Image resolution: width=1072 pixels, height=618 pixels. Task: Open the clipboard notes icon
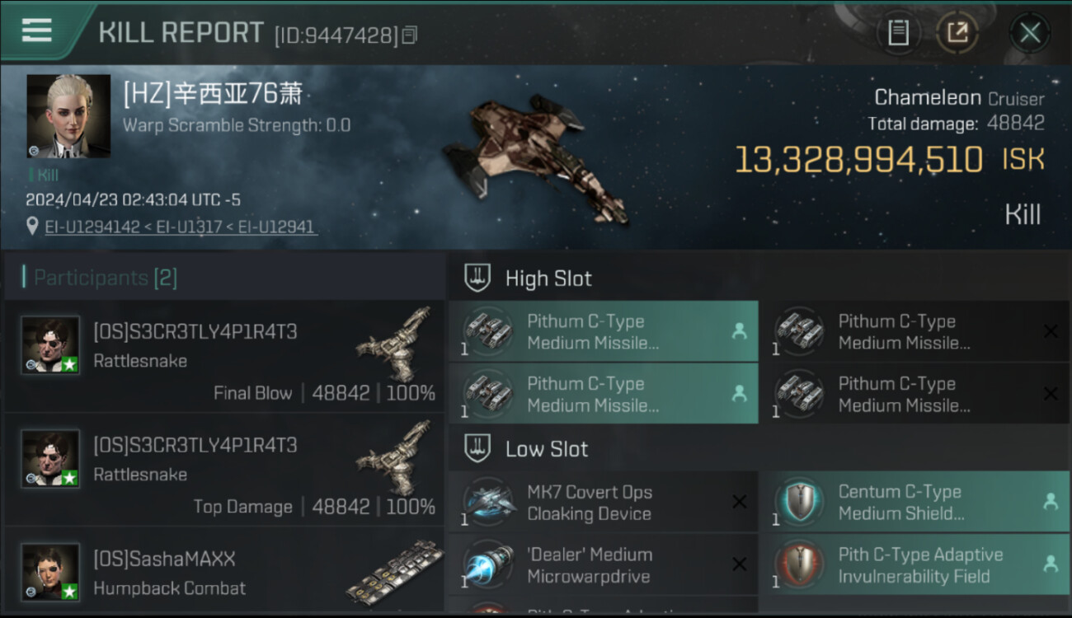(x=898, y=33)
